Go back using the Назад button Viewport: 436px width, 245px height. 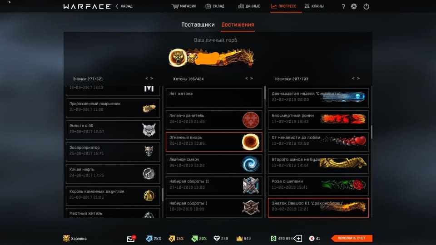(x=124, y=6)
